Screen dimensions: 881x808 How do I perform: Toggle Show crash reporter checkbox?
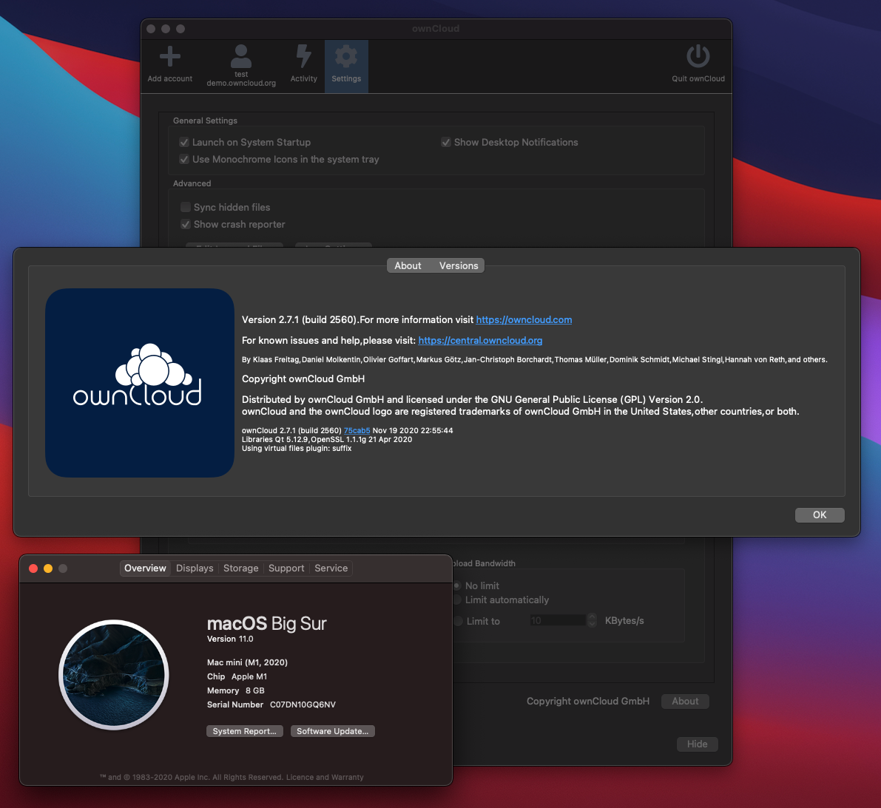(x=186, y=224)
